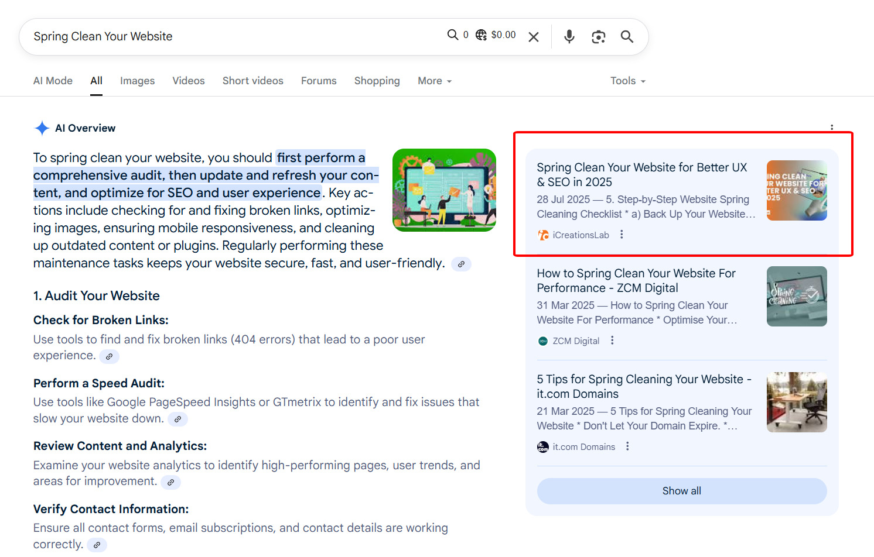This screenshot has width=874, height=557.
Task: Clear the search box with X icon
Action: tap(533, 37)
